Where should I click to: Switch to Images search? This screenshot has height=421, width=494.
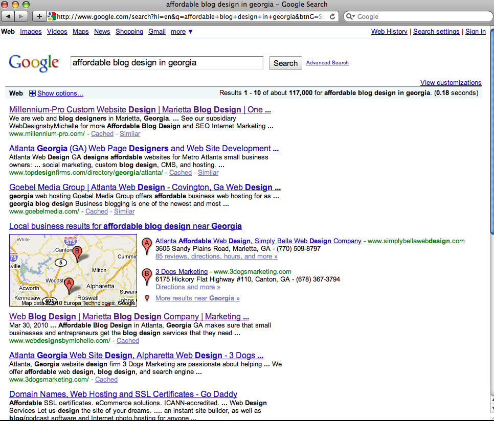pyautogui.click(x=31, y=32)
